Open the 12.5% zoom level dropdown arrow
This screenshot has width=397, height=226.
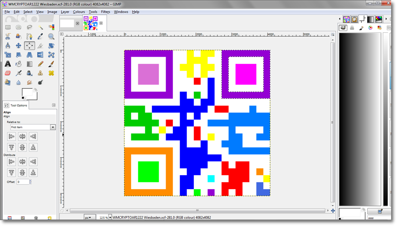(x=110, y=218)
